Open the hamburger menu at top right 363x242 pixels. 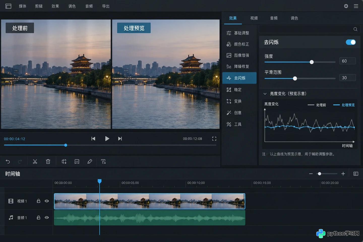[356, 6]
